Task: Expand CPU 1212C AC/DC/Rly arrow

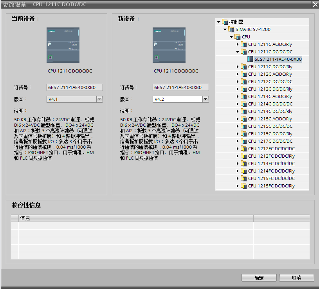Action: click(238, 74)
